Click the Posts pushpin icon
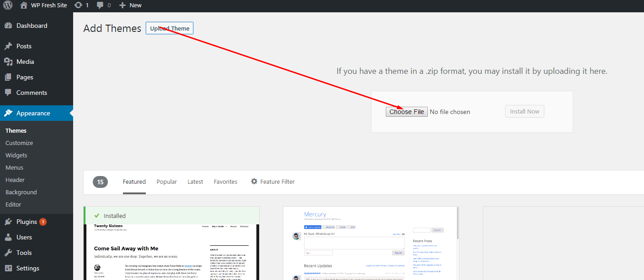The height and width of the screenshot is (280, 644). 8,47
